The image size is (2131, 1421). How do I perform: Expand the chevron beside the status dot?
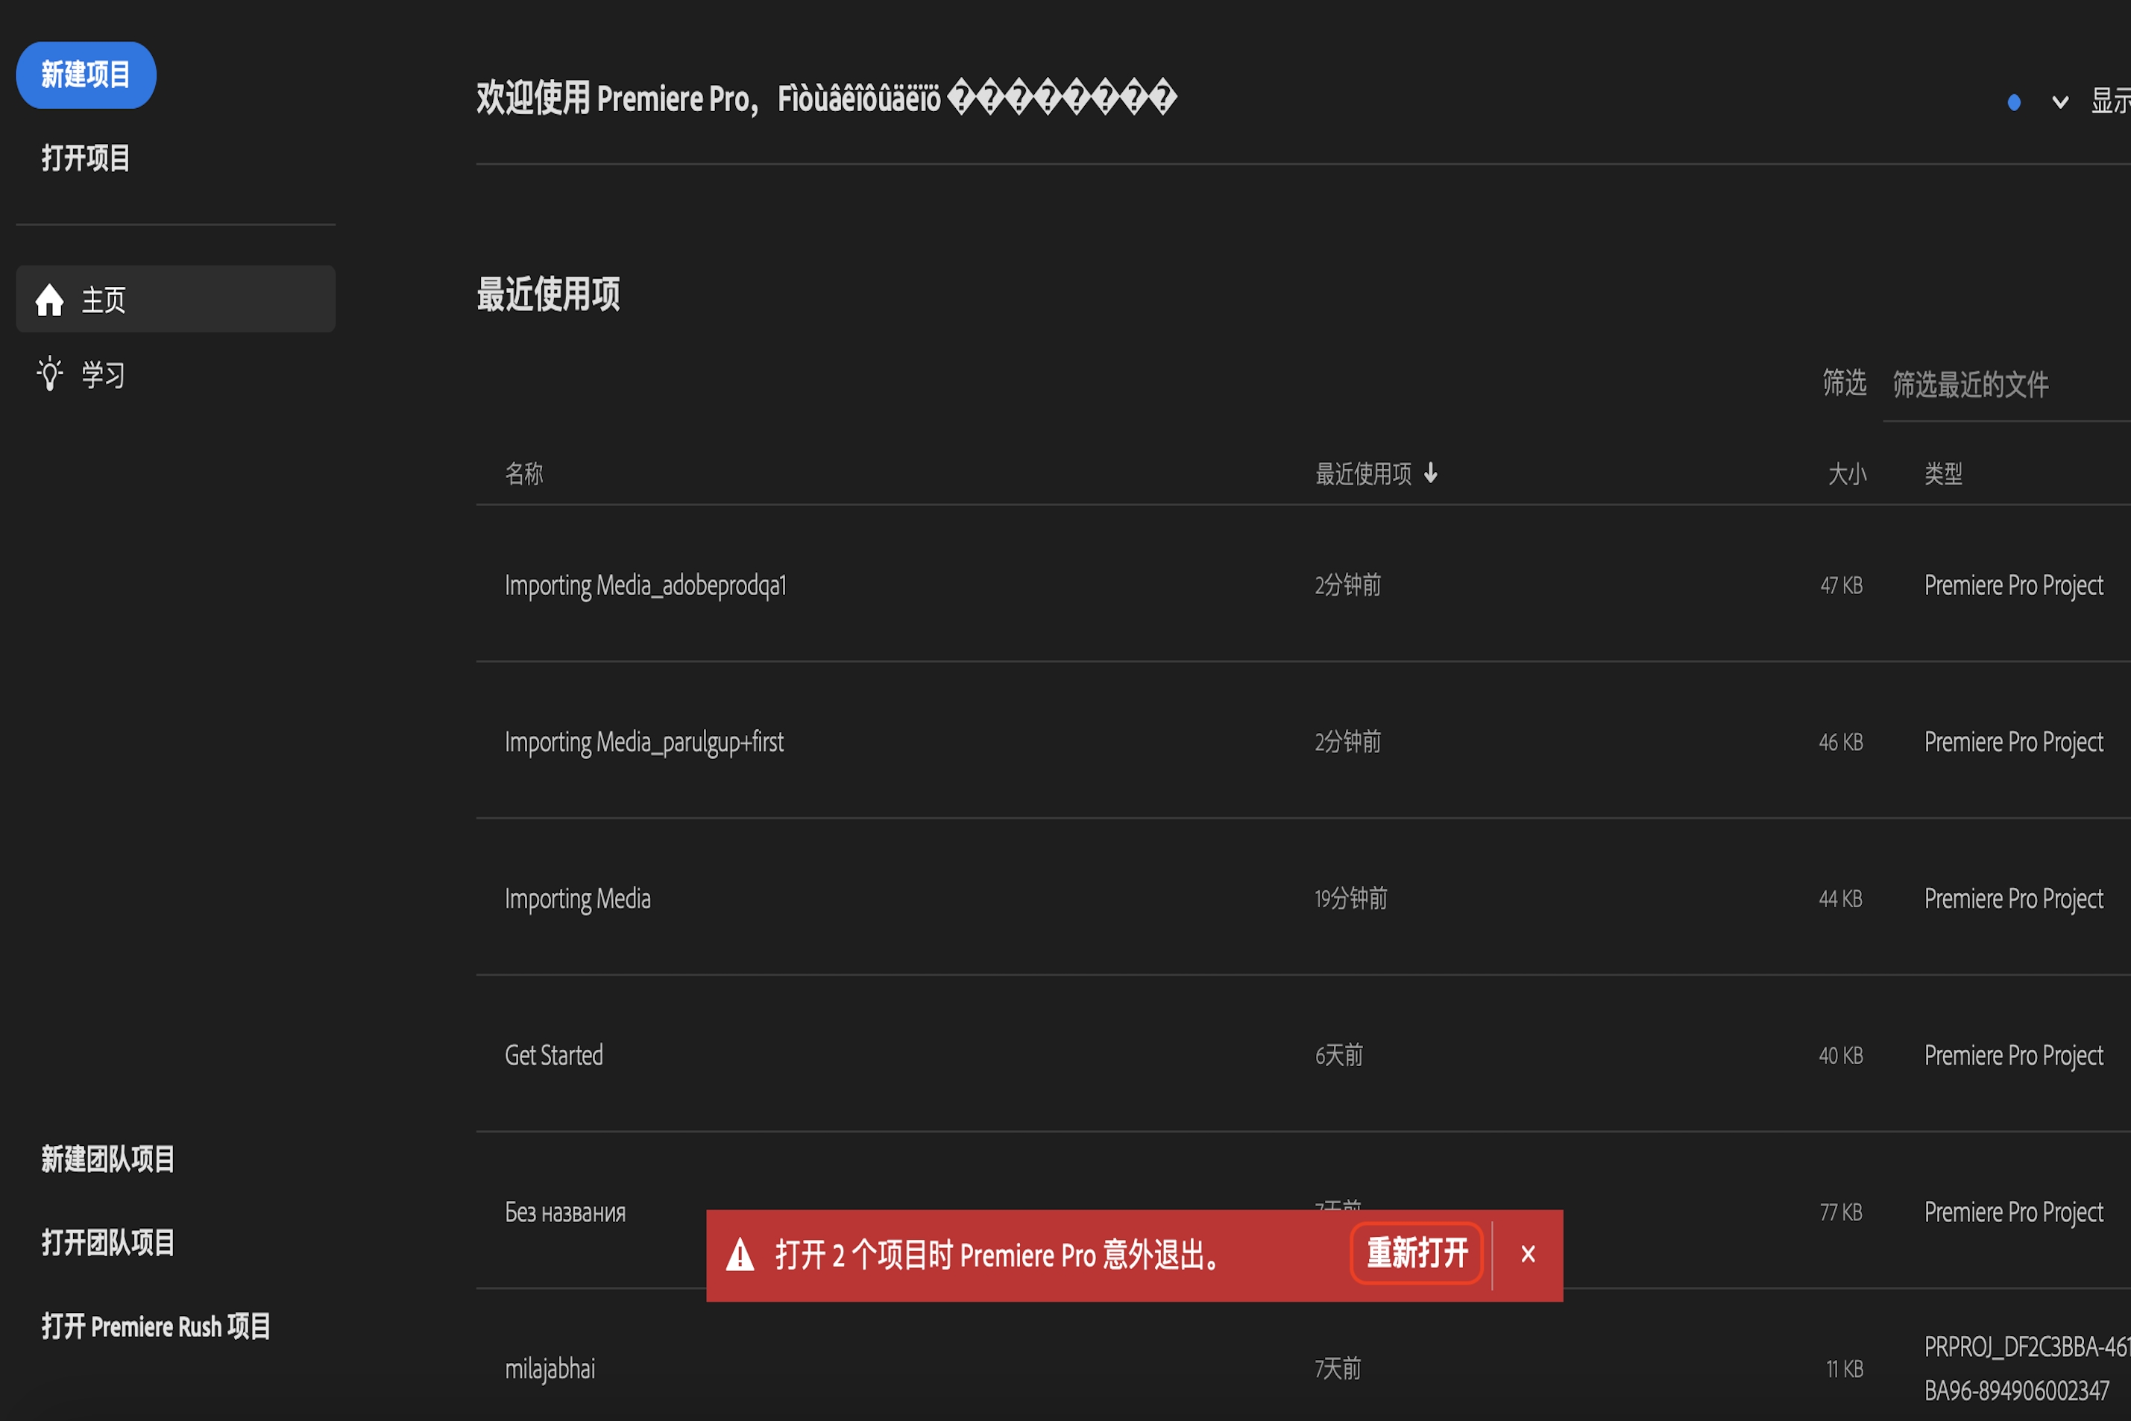(x=2059, y=101)
